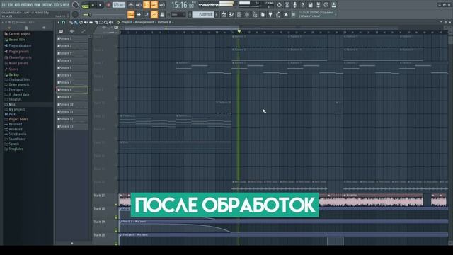Image resolution: width=453 pixels, height=255 pixels.
Task: Open the OPTIONS menu
Action: click(x=47, y=5)
